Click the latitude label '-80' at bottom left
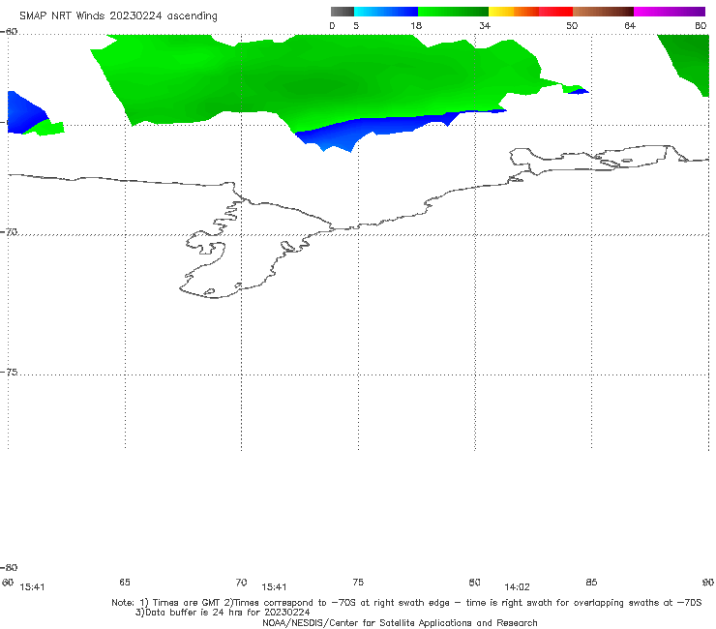 click(9, 567)
